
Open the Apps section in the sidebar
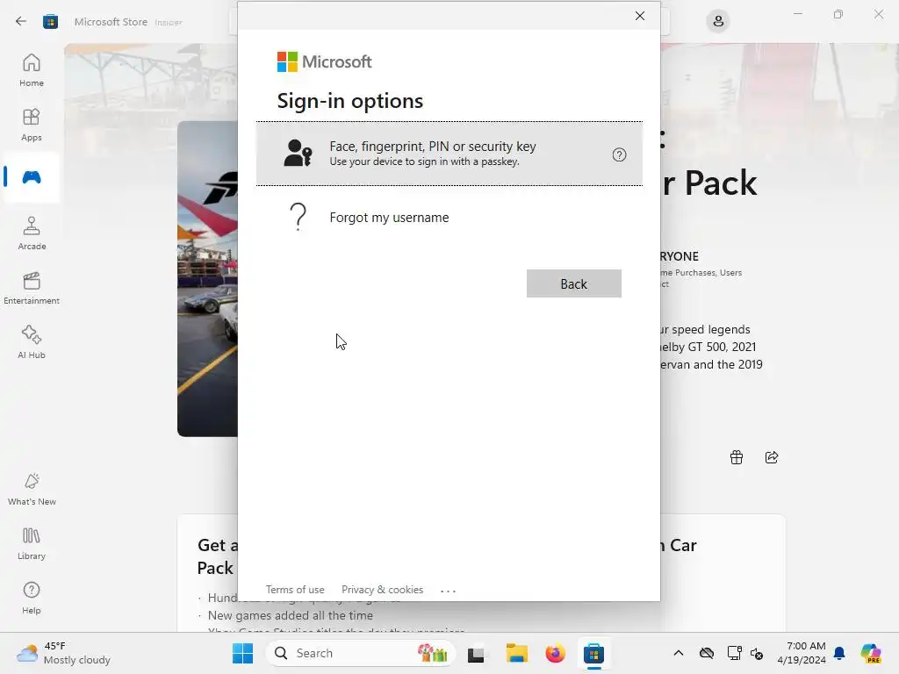(x=32, y=125)
